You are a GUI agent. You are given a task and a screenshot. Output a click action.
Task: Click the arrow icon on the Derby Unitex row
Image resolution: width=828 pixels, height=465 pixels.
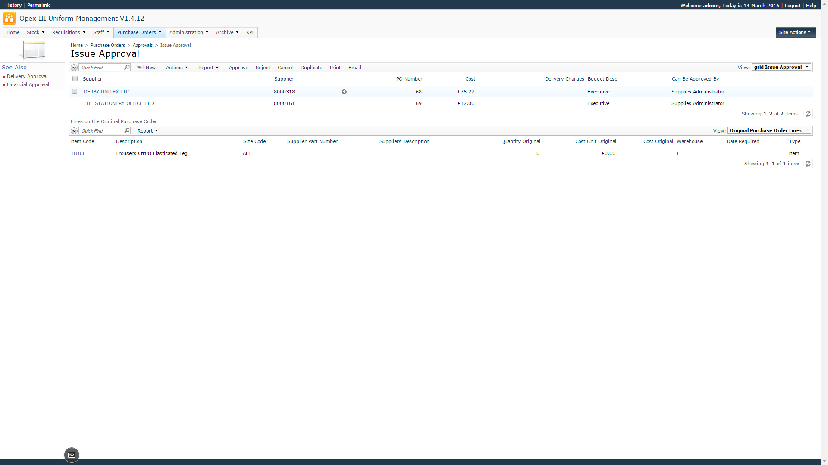point(344,92)
